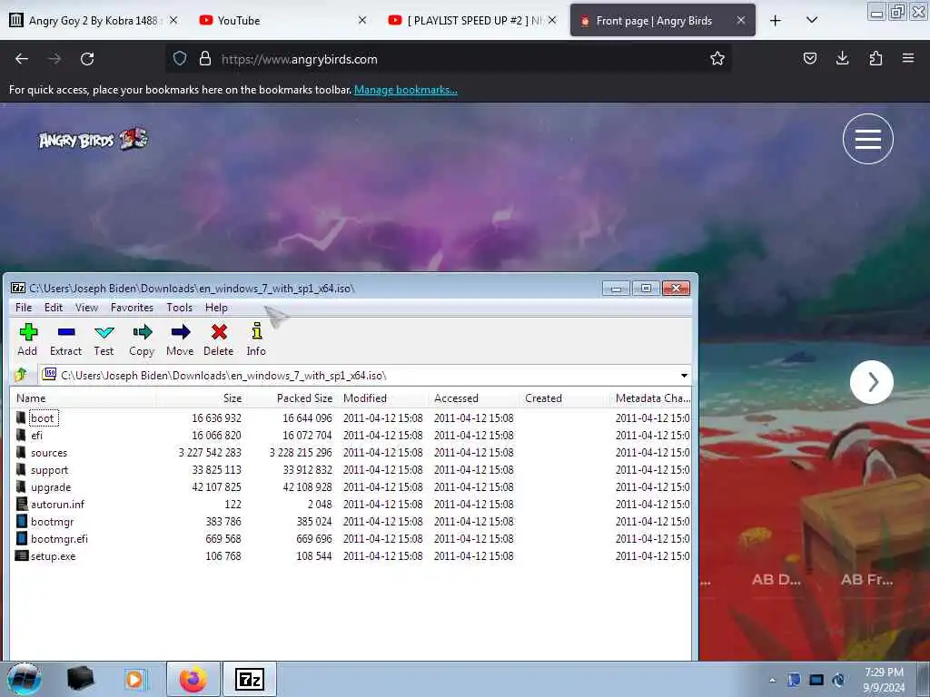This screenshot has width=930, height=697.
Task: Open the Edit menu in 7-Zip
Action: (x=54, y=307)
